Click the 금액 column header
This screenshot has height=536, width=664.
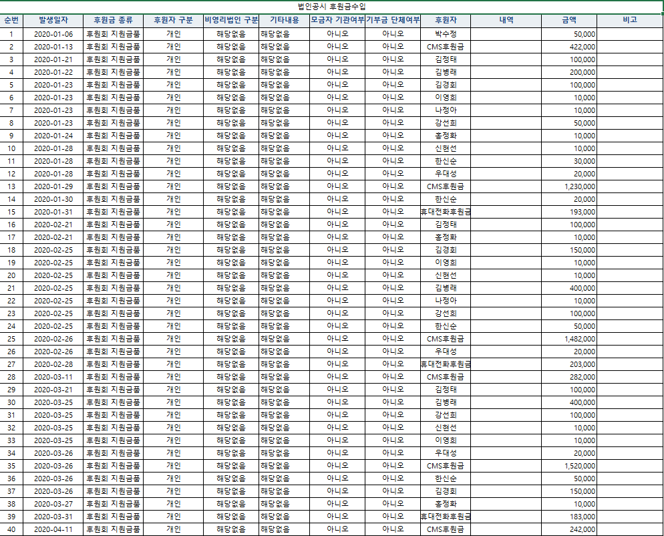click(569, 20)
